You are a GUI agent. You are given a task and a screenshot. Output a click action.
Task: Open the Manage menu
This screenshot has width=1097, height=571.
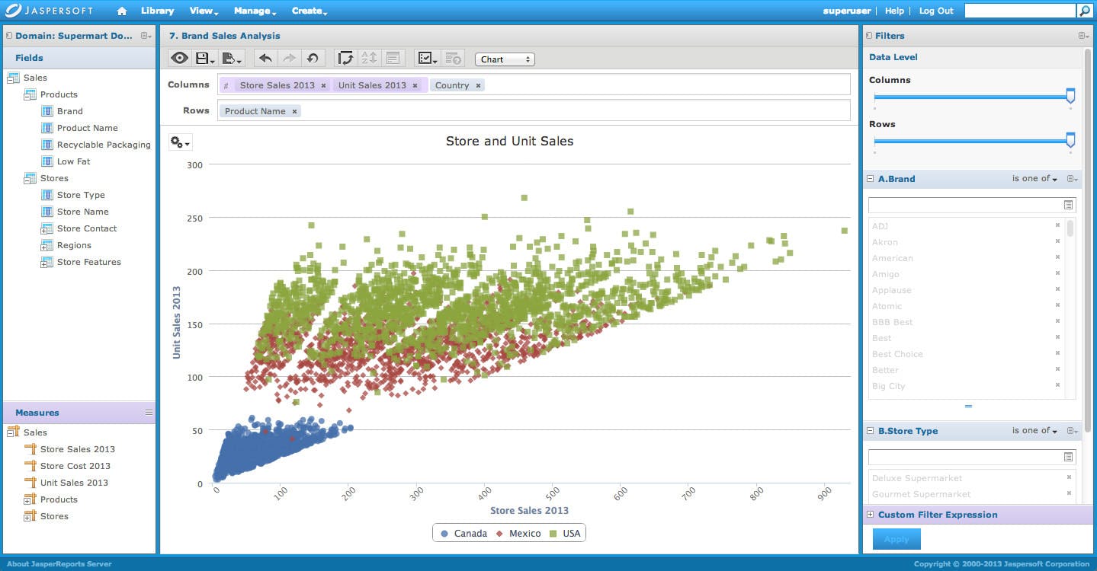255,11
